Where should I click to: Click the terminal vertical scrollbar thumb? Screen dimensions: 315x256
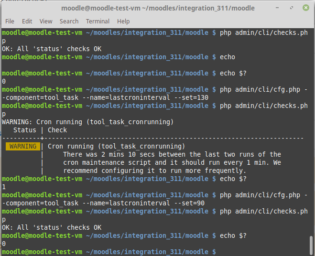point(311,245)
